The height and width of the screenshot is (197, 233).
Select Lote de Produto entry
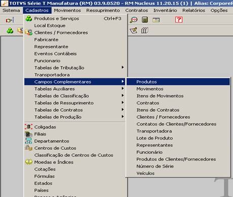pos(178,138)
